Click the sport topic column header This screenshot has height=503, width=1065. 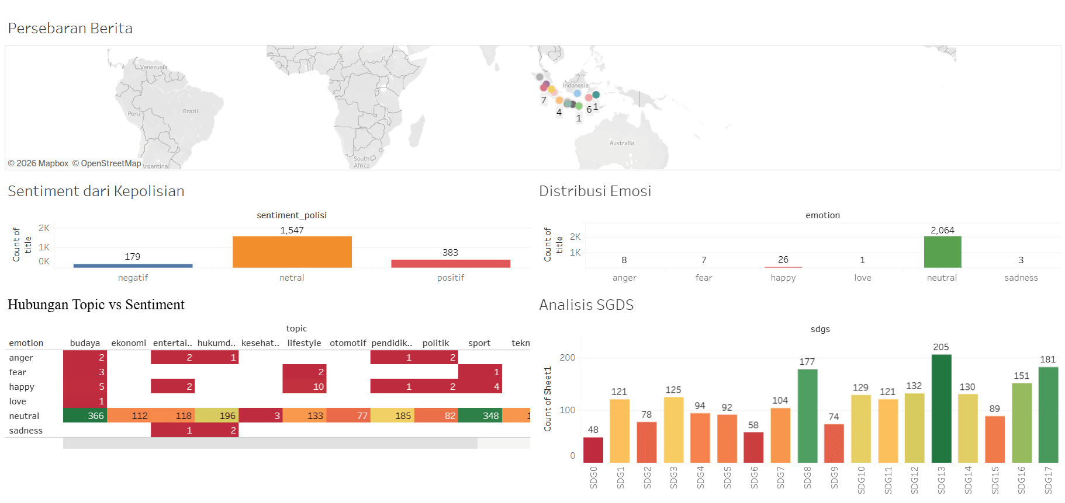point(479,343)
